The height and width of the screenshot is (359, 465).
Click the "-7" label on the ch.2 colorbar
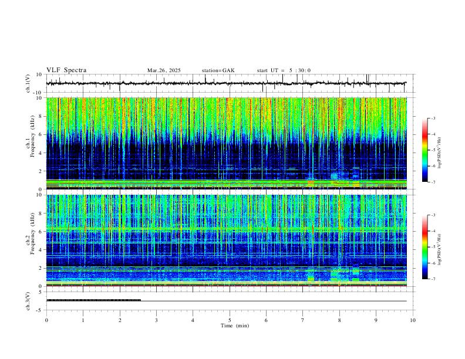(433, 279)
